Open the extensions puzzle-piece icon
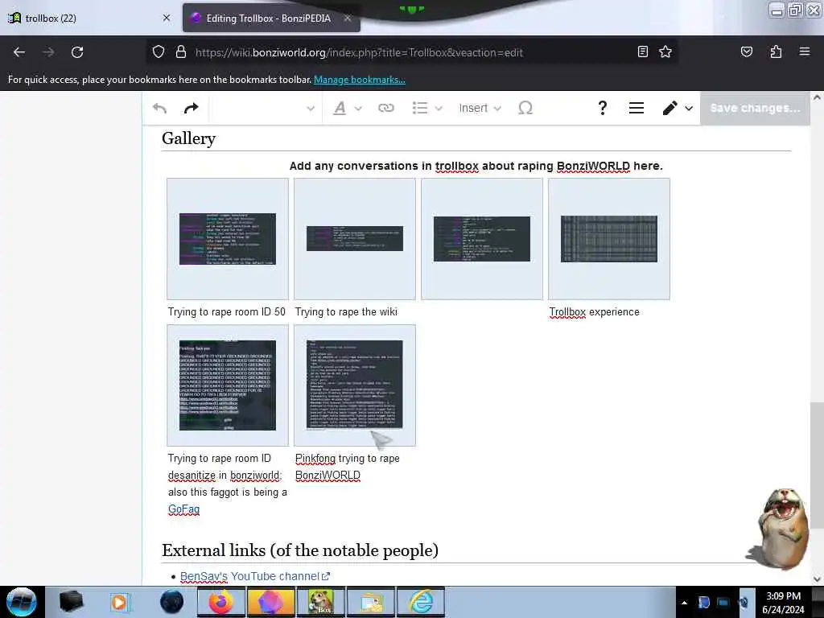 pos(776,51)
